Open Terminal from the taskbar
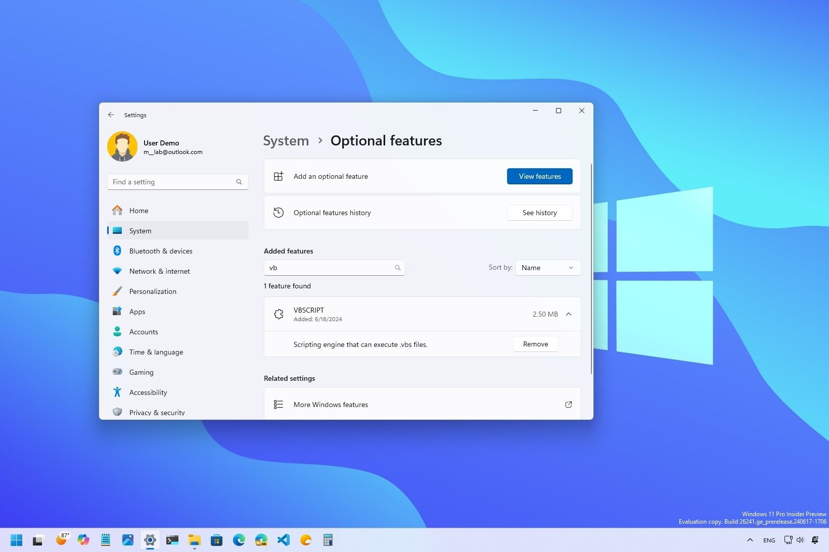The image size is (829, 552). coord(172,540)
